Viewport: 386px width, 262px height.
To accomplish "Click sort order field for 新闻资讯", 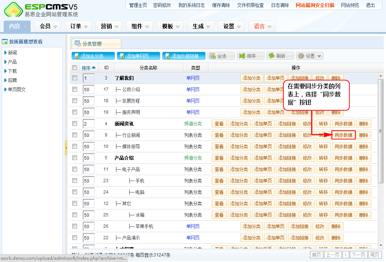I will pos(88,124).
